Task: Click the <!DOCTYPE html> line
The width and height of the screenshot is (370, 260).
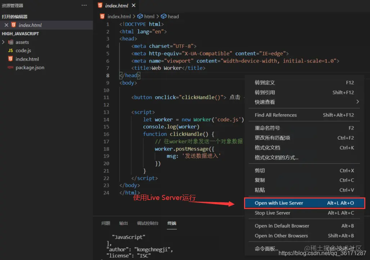Action: (x=141, y=24)
